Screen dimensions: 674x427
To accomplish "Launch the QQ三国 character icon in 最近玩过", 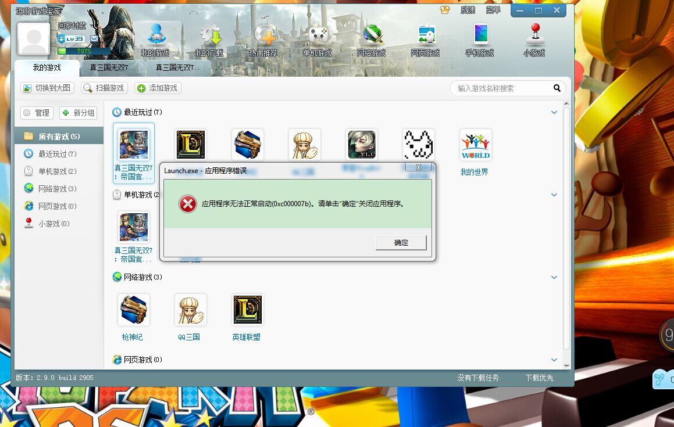I will pos(305,145).
